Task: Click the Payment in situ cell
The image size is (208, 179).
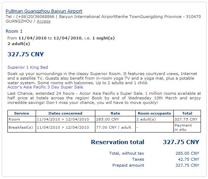Action: [187, 127]
